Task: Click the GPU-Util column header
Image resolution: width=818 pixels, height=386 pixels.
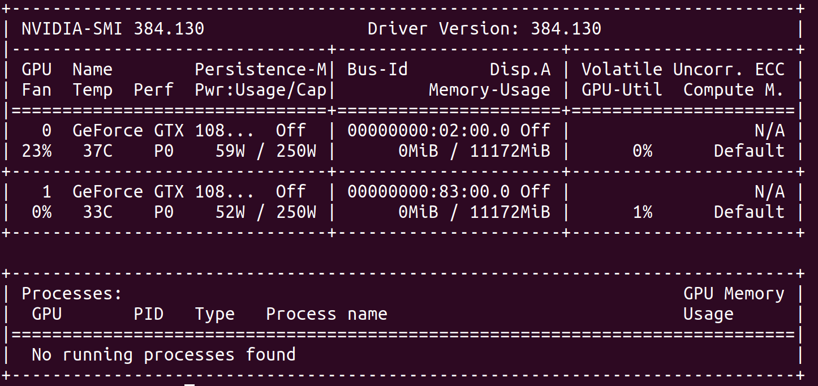Action: coord(622,90)
